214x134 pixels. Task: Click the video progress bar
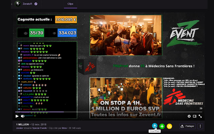tap(108, 112)
